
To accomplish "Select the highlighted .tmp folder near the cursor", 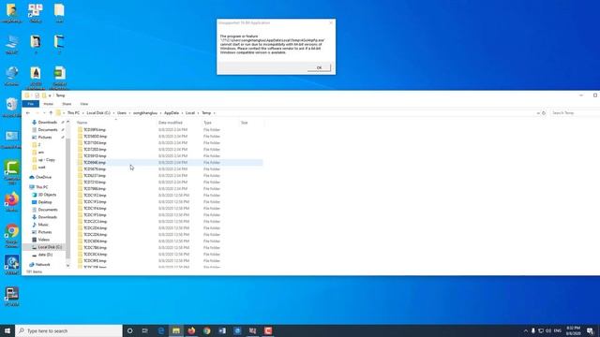I will [95, 162].
